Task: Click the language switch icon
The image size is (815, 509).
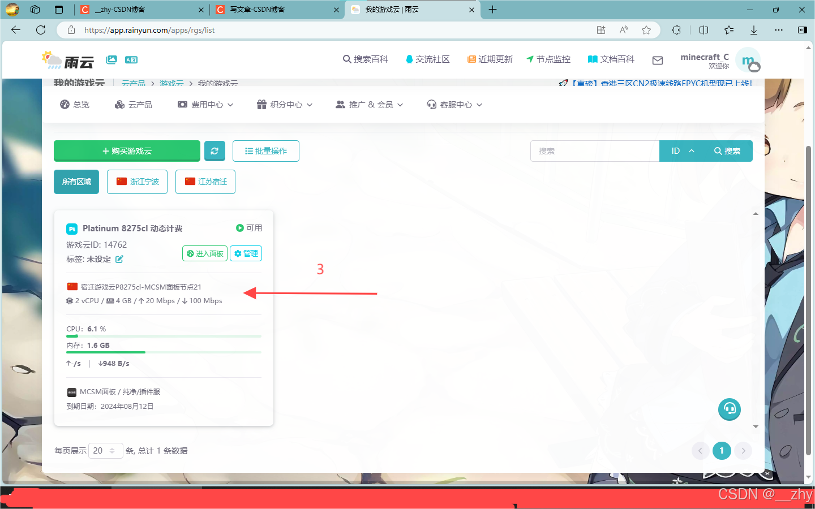Action: (131, 59)
